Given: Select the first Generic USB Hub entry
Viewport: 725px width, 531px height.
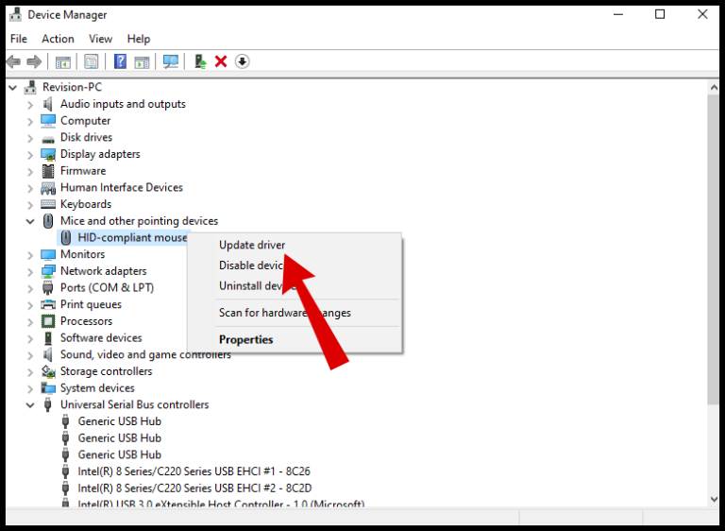Looking at the screenshot, I should point(119,421).
